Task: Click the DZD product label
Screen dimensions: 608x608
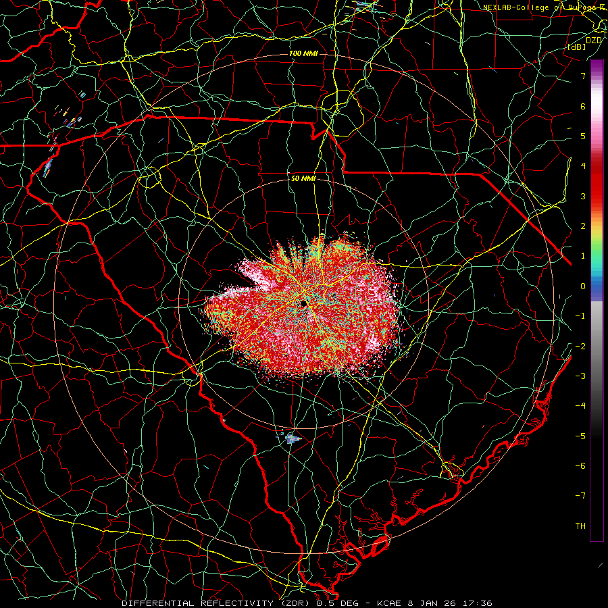Action: (x=593, y=40)
